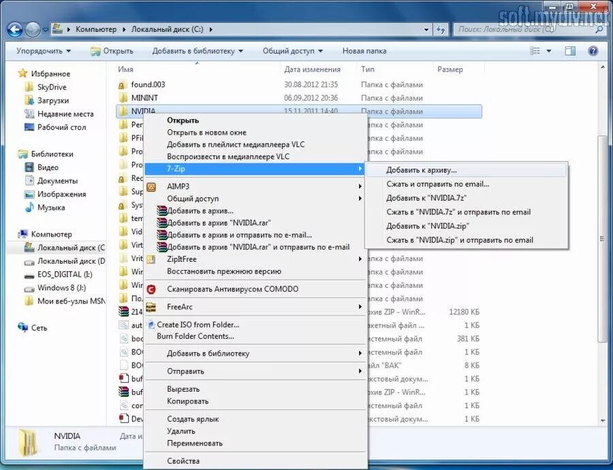The image size is (613, 470).
Task: Click the WinRAR icon beside "Добавить в архив..."
Action: click(162, 211)
